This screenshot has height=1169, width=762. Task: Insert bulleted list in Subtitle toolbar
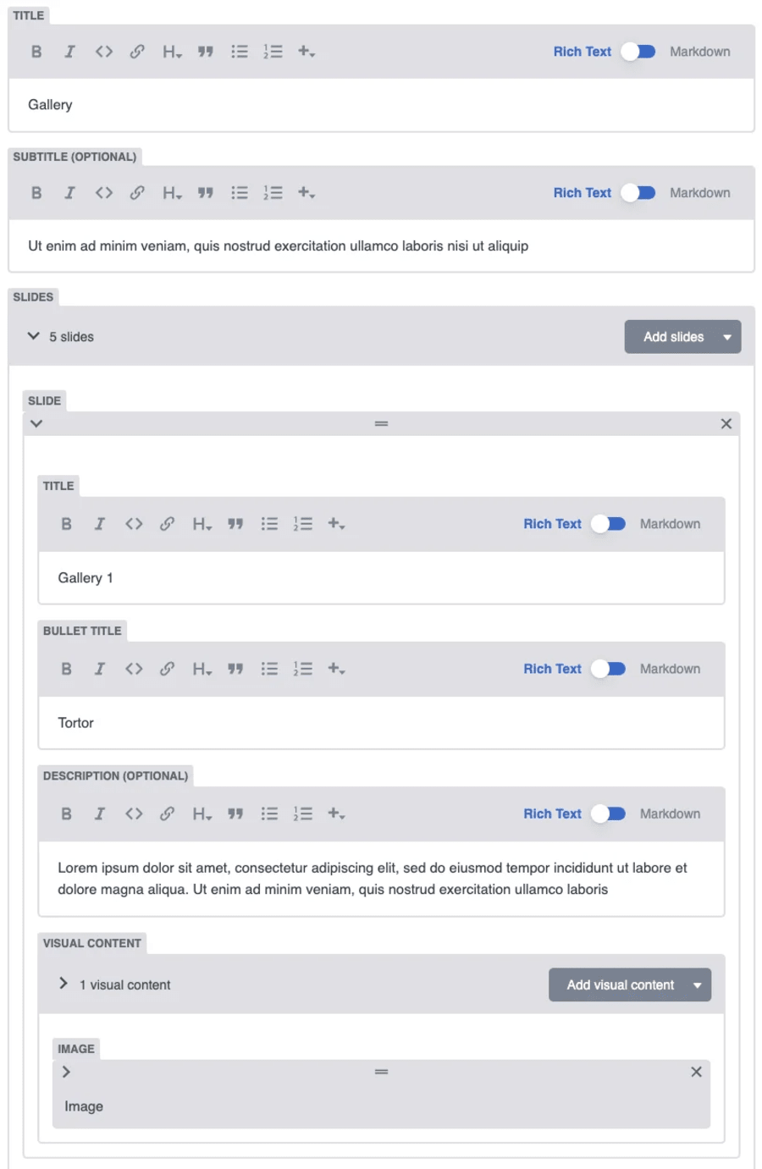click(x=240, y=193)
